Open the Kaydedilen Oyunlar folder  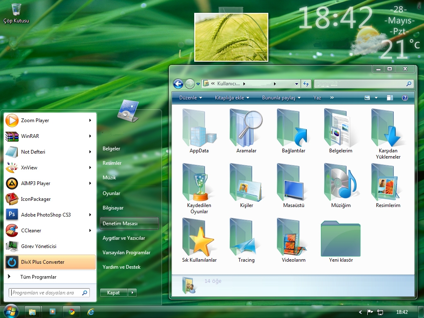coord(199,188)
